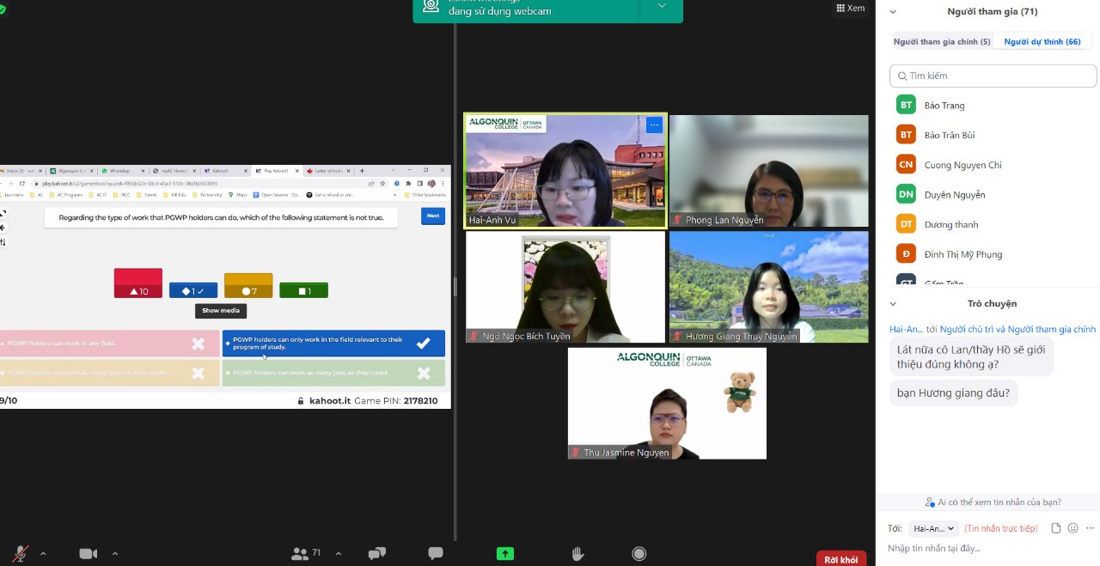Click the record circle icon in the toolbar
Viewport: 1100px width, 566px height.
pos(639,554)
